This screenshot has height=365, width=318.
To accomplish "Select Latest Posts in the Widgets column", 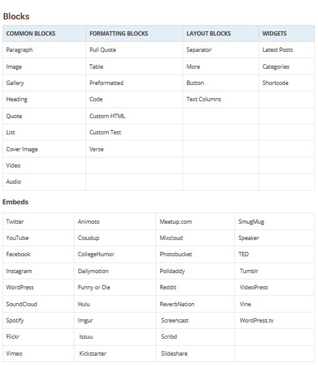I will coord(287,50).
